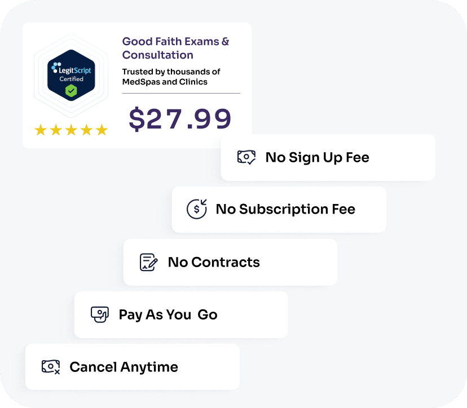
Task: Click the $27.99 price text
Action: pos(180,119)
